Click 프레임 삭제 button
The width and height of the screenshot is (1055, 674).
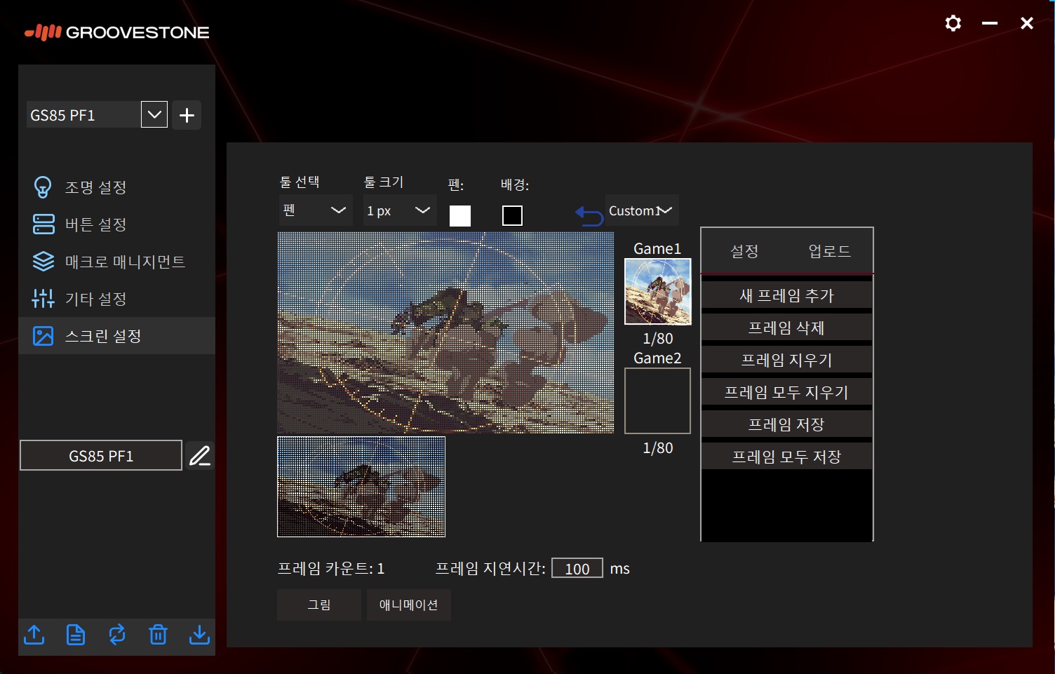787,328
